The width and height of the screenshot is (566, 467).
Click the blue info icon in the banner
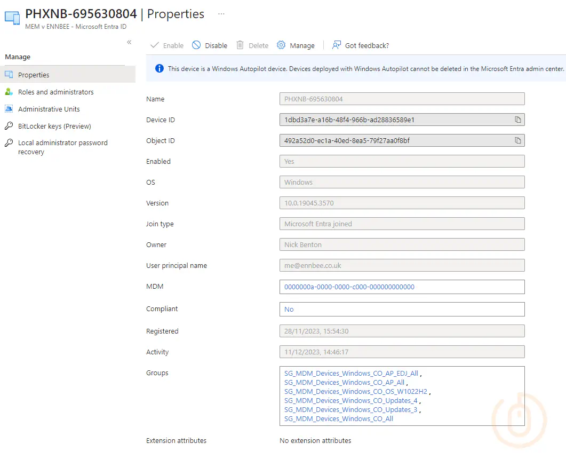pos(159,69)
